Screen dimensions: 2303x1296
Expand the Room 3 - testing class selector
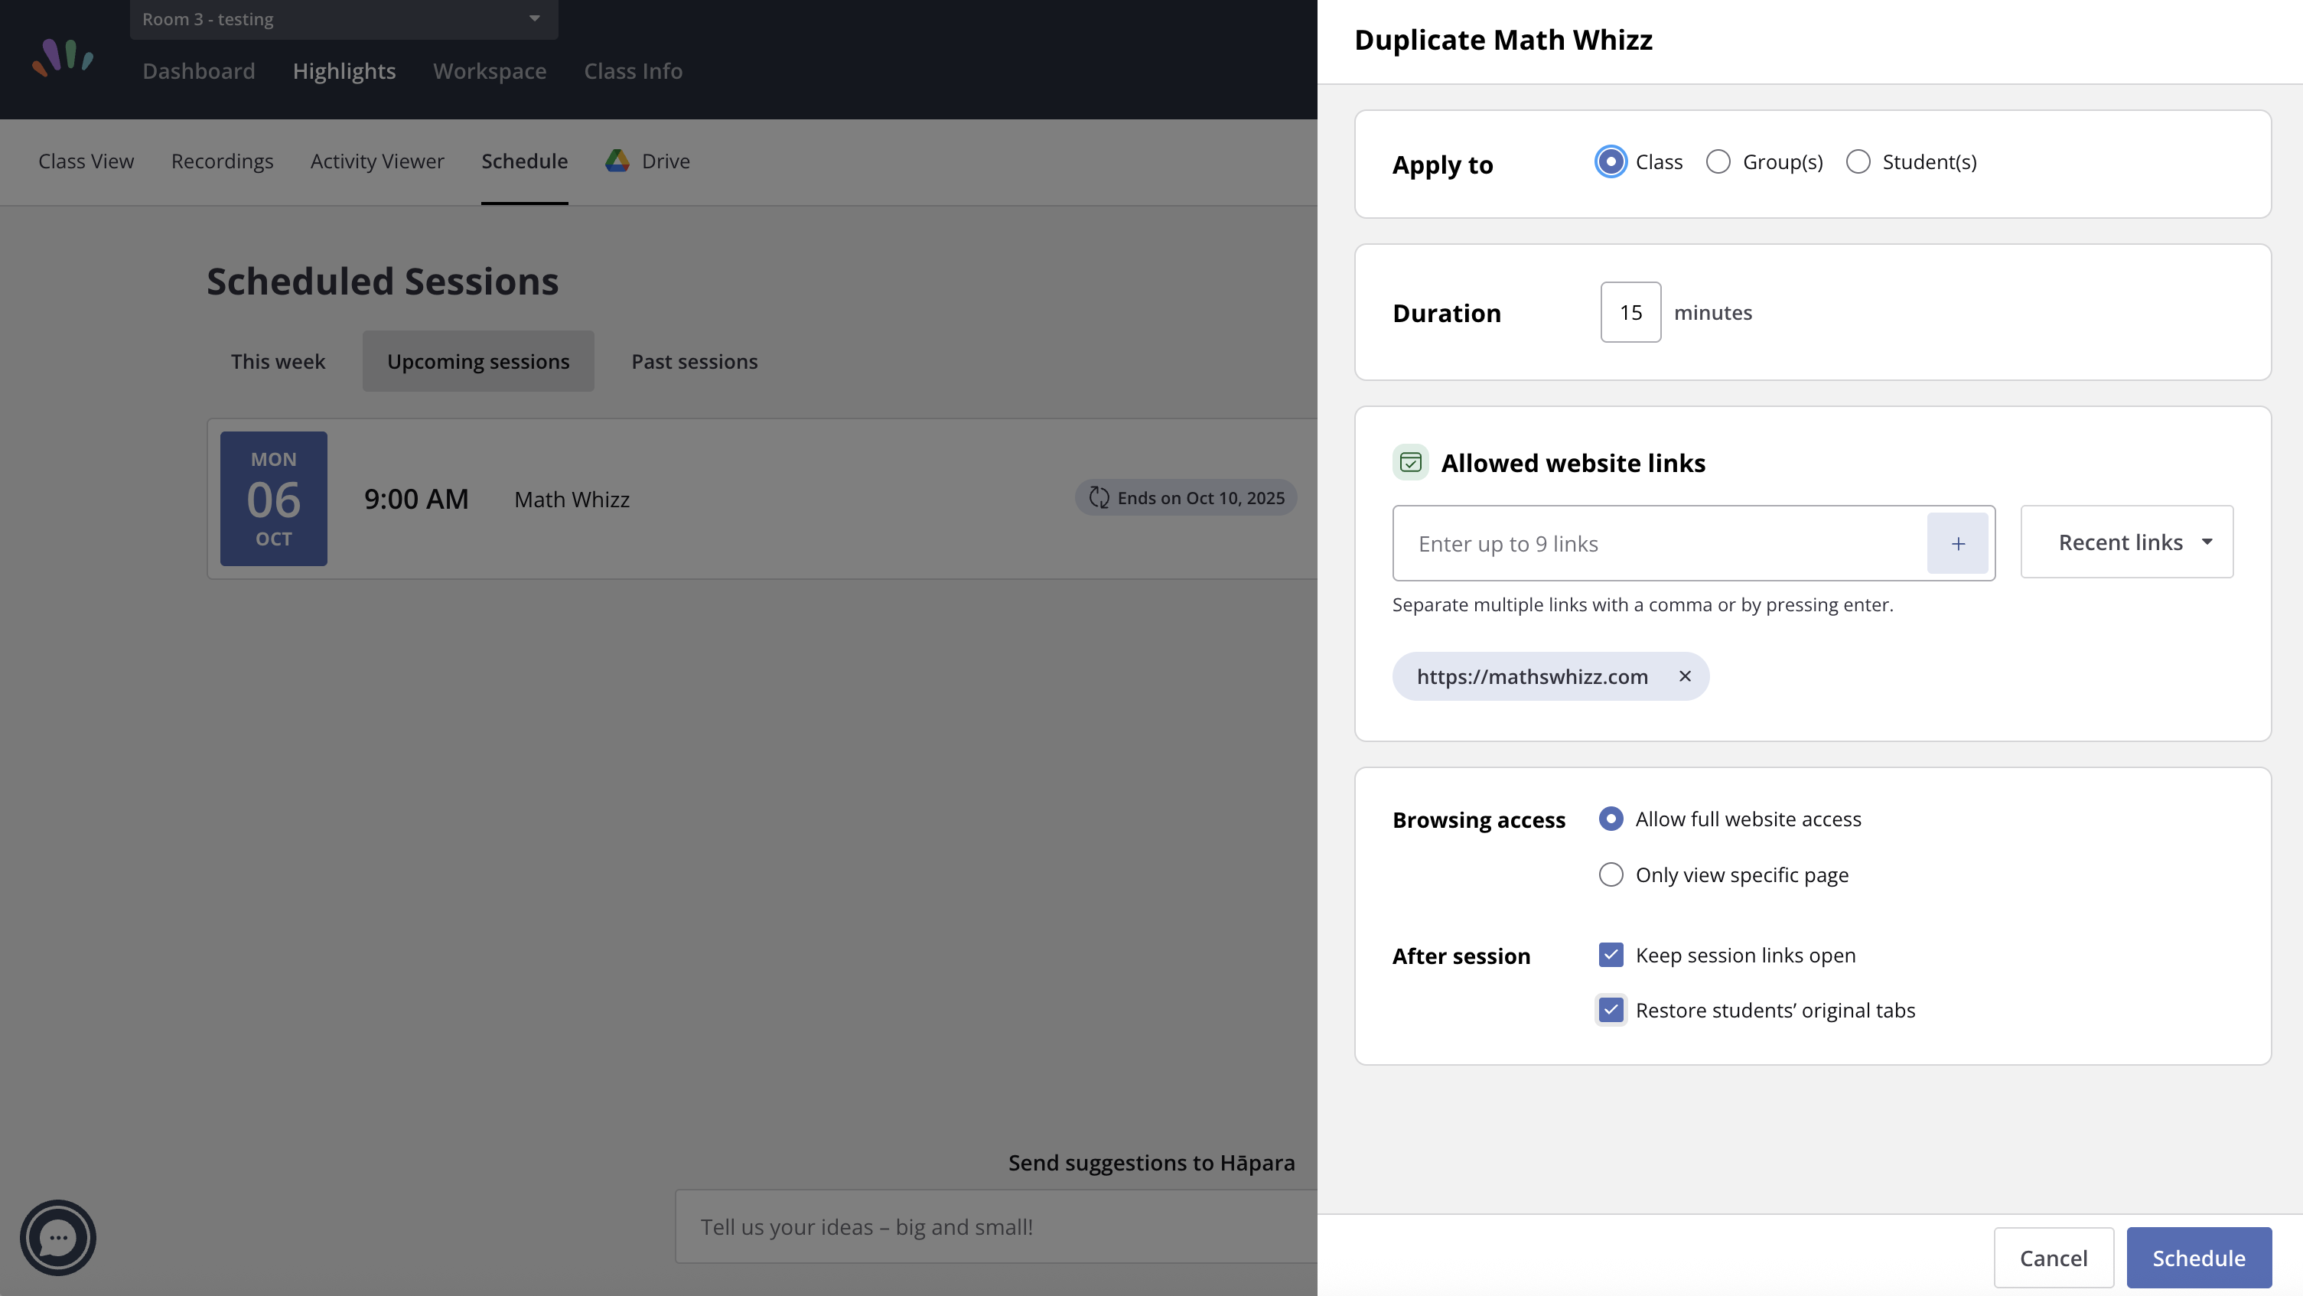344,19
